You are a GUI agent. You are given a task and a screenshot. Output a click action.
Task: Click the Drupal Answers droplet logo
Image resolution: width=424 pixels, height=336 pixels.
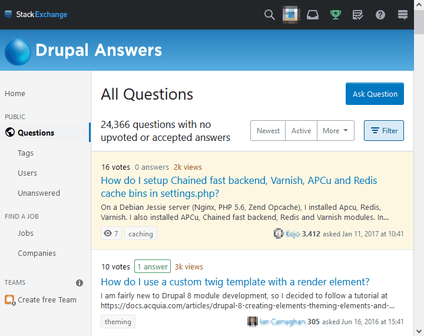18,51
